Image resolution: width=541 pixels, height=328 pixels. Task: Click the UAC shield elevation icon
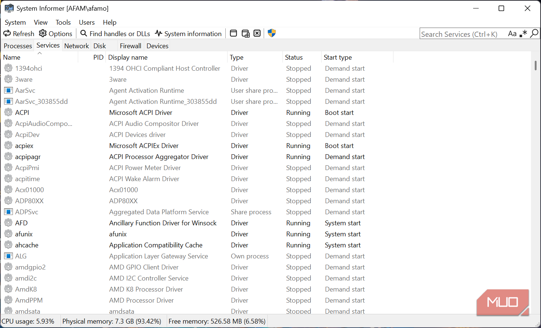coord(272,33)
